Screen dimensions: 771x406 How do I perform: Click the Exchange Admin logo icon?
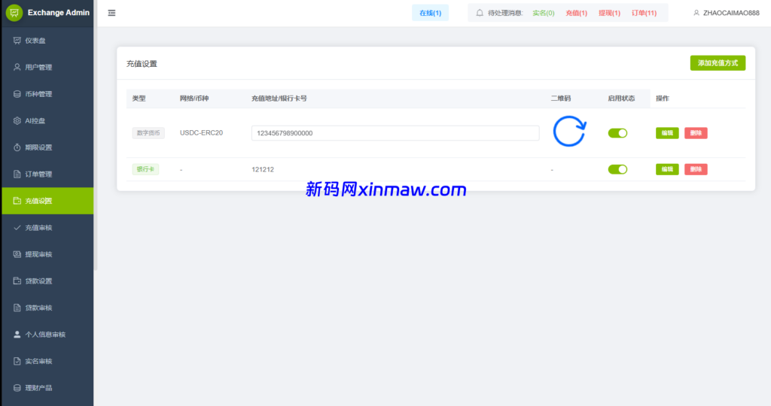pyautogui.click(x=14, y=13)
